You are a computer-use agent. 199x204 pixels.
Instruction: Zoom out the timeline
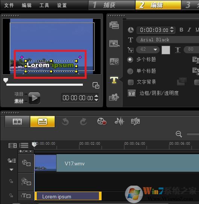(x=179, y=134)
